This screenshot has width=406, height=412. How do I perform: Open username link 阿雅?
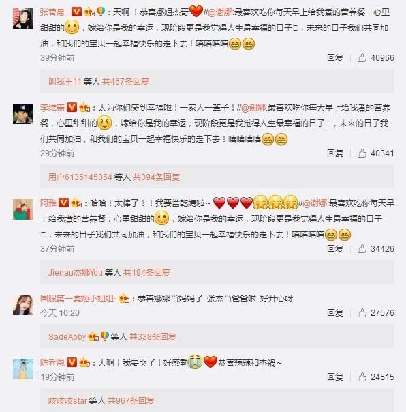(x=48, y=203)
